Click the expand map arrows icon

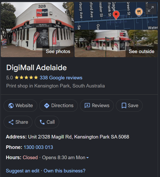tap(151, 9)
